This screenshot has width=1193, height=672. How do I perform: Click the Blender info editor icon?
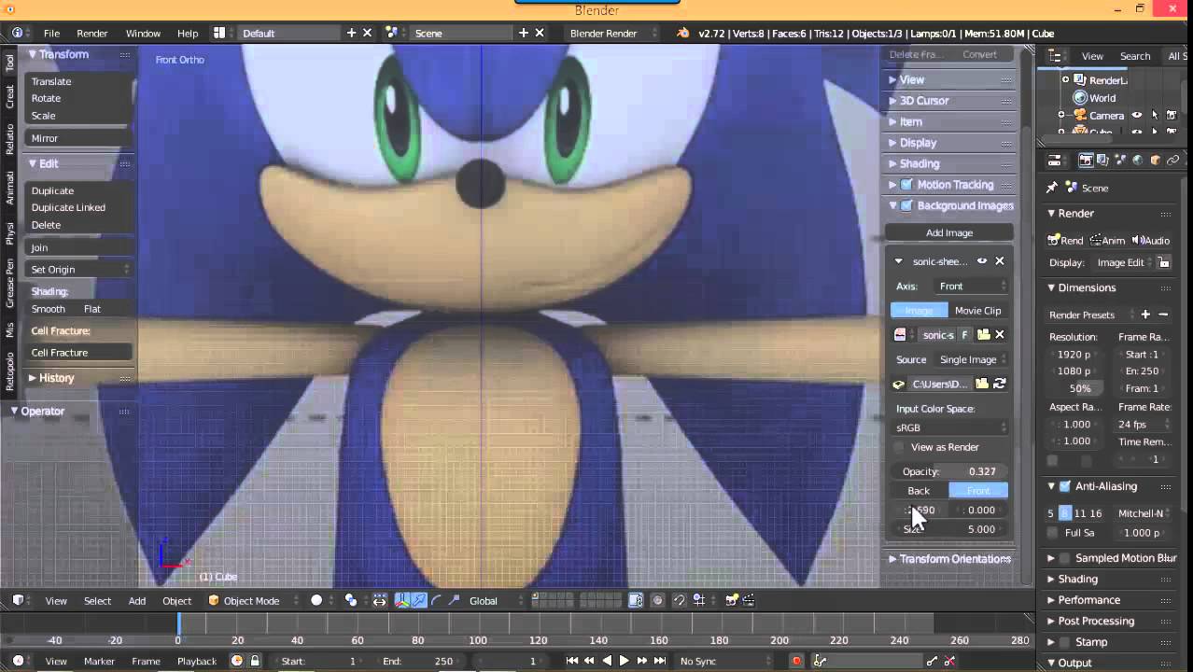tap(17, 33)
